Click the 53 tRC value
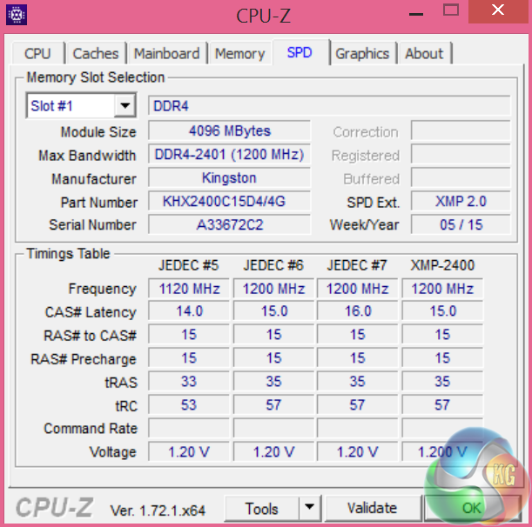This screenshot has height=527, width=532. tap(189, 405)
